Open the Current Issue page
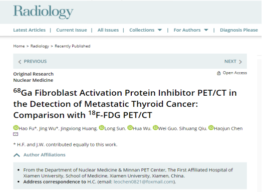The width and height of the screenshot is (262, 192). pos(72,30)
